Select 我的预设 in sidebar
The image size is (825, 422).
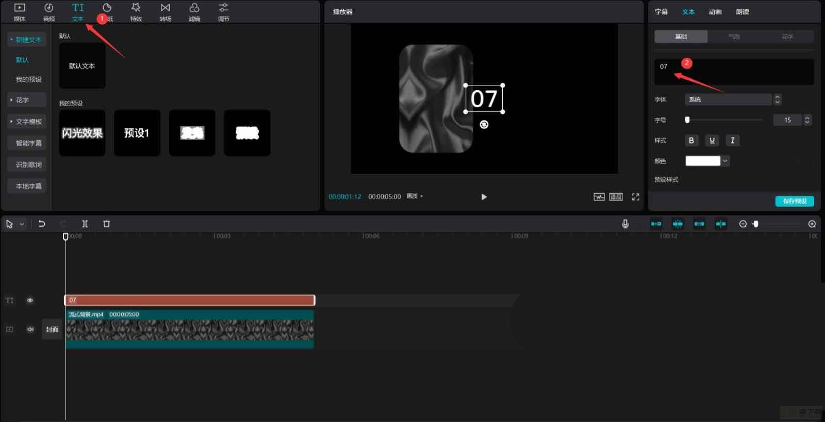pos(29,79)
